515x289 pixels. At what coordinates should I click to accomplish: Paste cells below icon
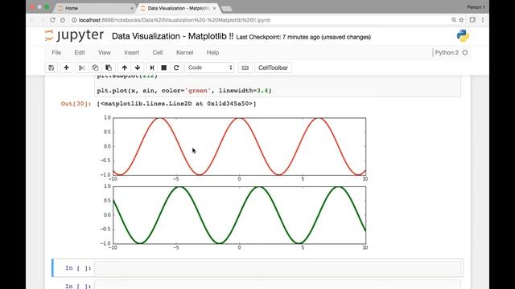pos(109,67)
